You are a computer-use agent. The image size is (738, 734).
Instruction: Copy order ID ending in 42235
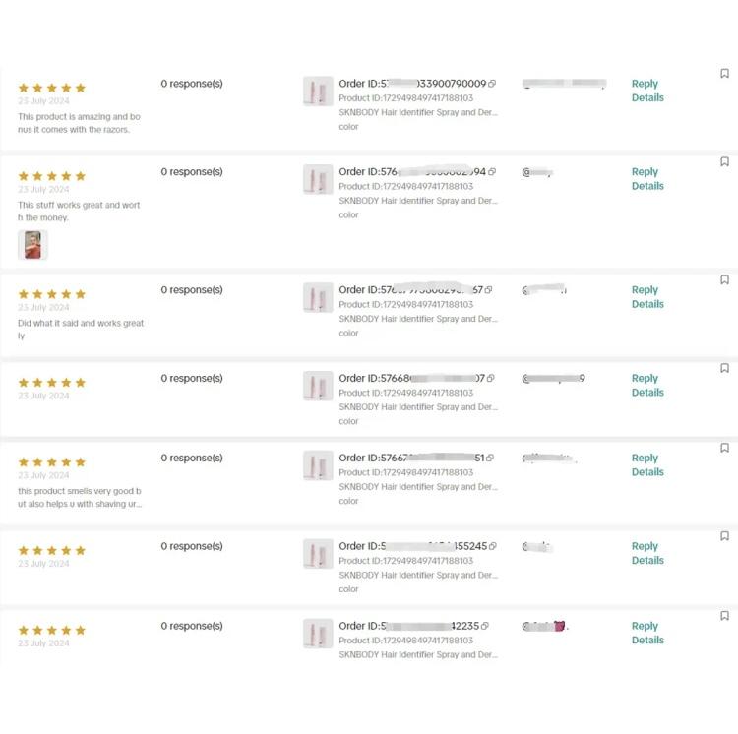coord(485,626)
